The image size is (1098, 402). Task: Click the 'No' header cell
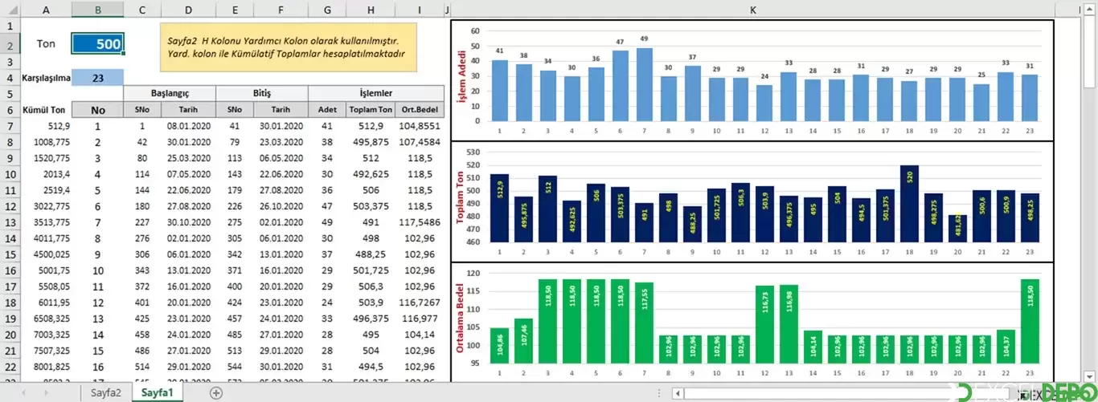97,110
